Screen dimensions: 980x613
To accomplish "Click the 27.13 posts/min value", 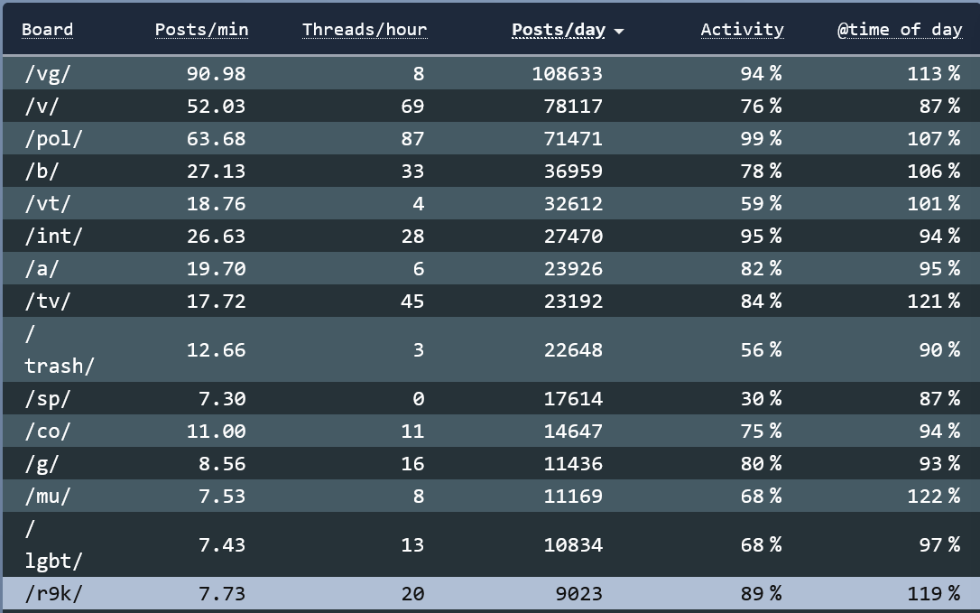I will pyautogui.click(x=217, y=171).
